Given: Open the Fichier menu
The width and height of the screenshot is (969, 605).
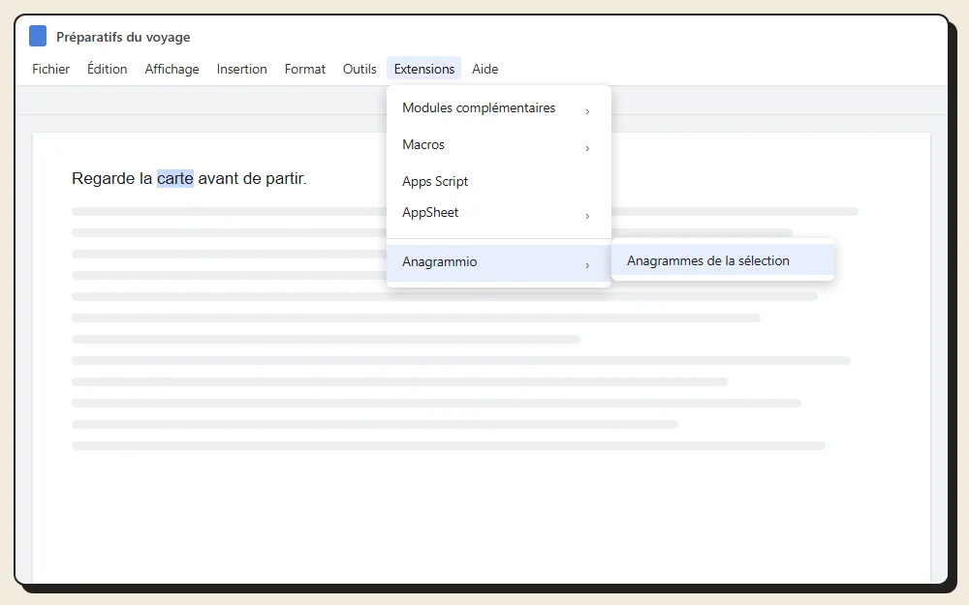Looking at the screenshot, I should click(50, 69).
